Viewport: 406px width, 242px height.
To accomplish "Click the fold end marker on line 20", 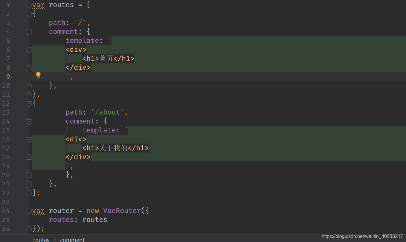I will (x=29, y=175).
